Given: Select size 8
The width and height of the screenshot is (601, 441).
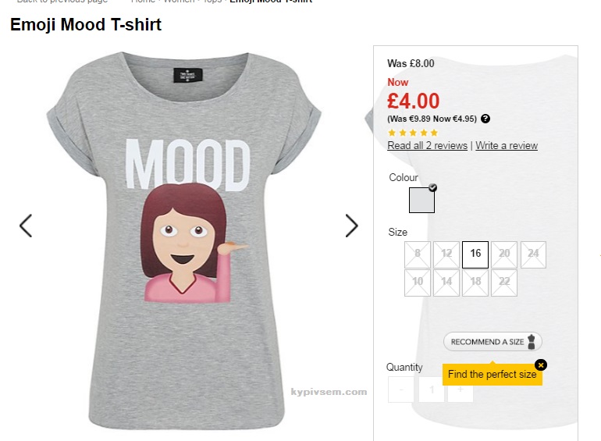Looking at the screenshot, I should (418, 254).
